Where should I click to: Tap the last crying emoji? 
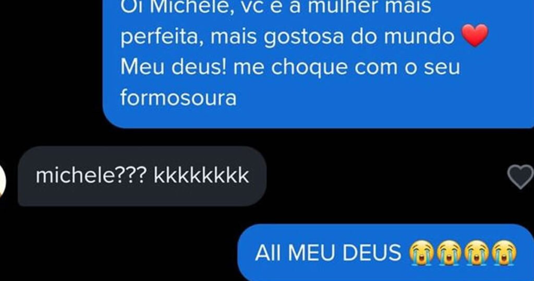(504, 253)
